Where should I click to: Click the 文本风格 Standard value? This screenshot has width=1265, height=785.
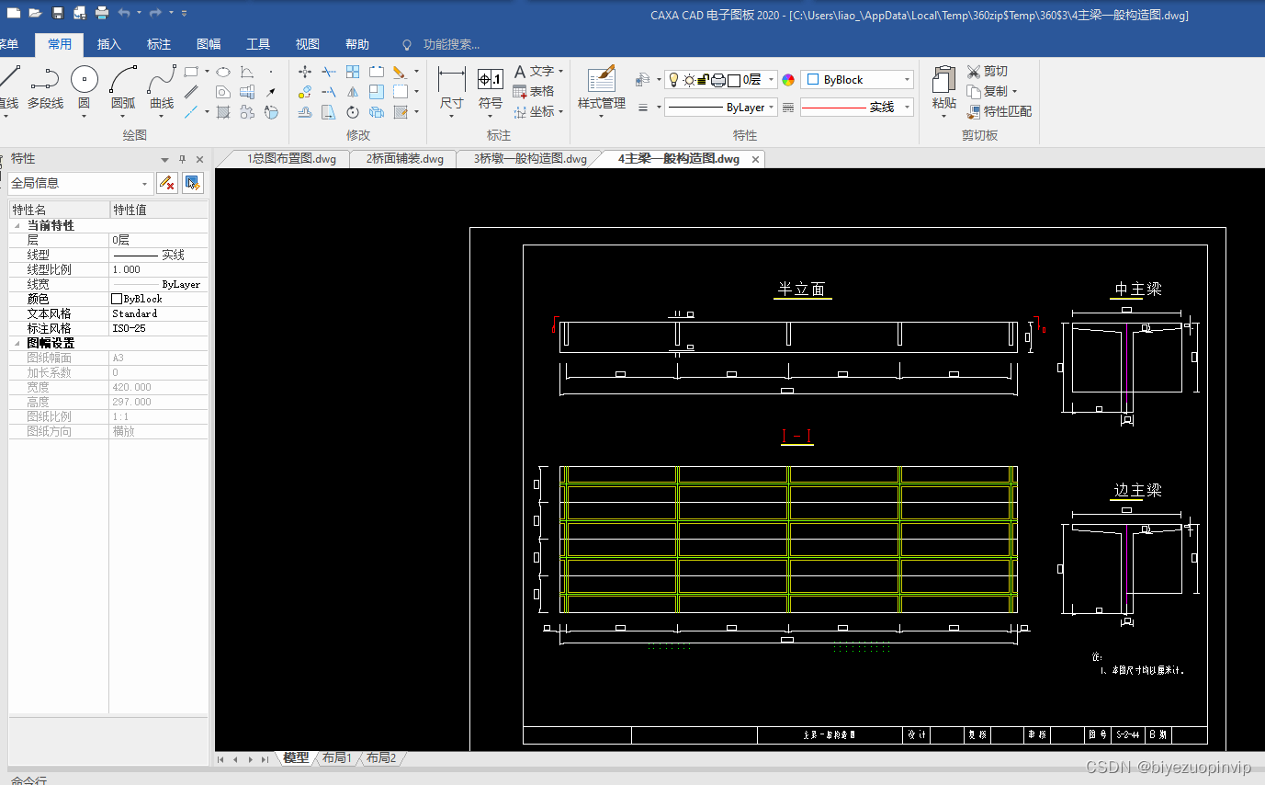click(x=158, y=313)
